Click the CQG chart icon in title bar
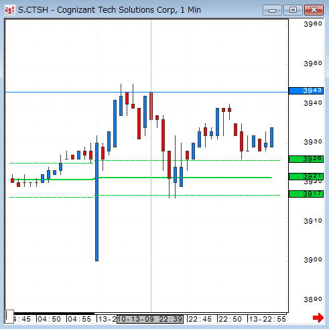The width and height of the screenshot is (329, 329). (10, 10)
